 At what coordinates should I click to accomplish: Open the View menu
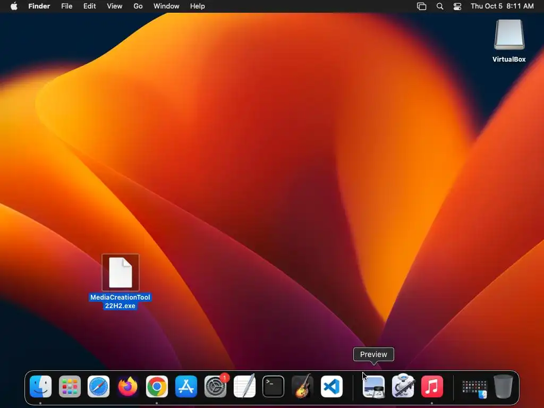coord(115,6)
